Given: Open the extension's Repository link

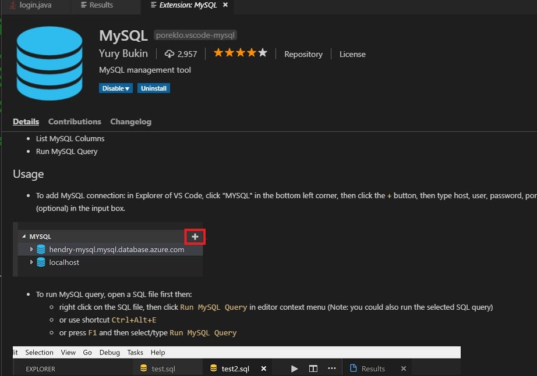Looking at the screenshot, I should click(x=303, y=54).
